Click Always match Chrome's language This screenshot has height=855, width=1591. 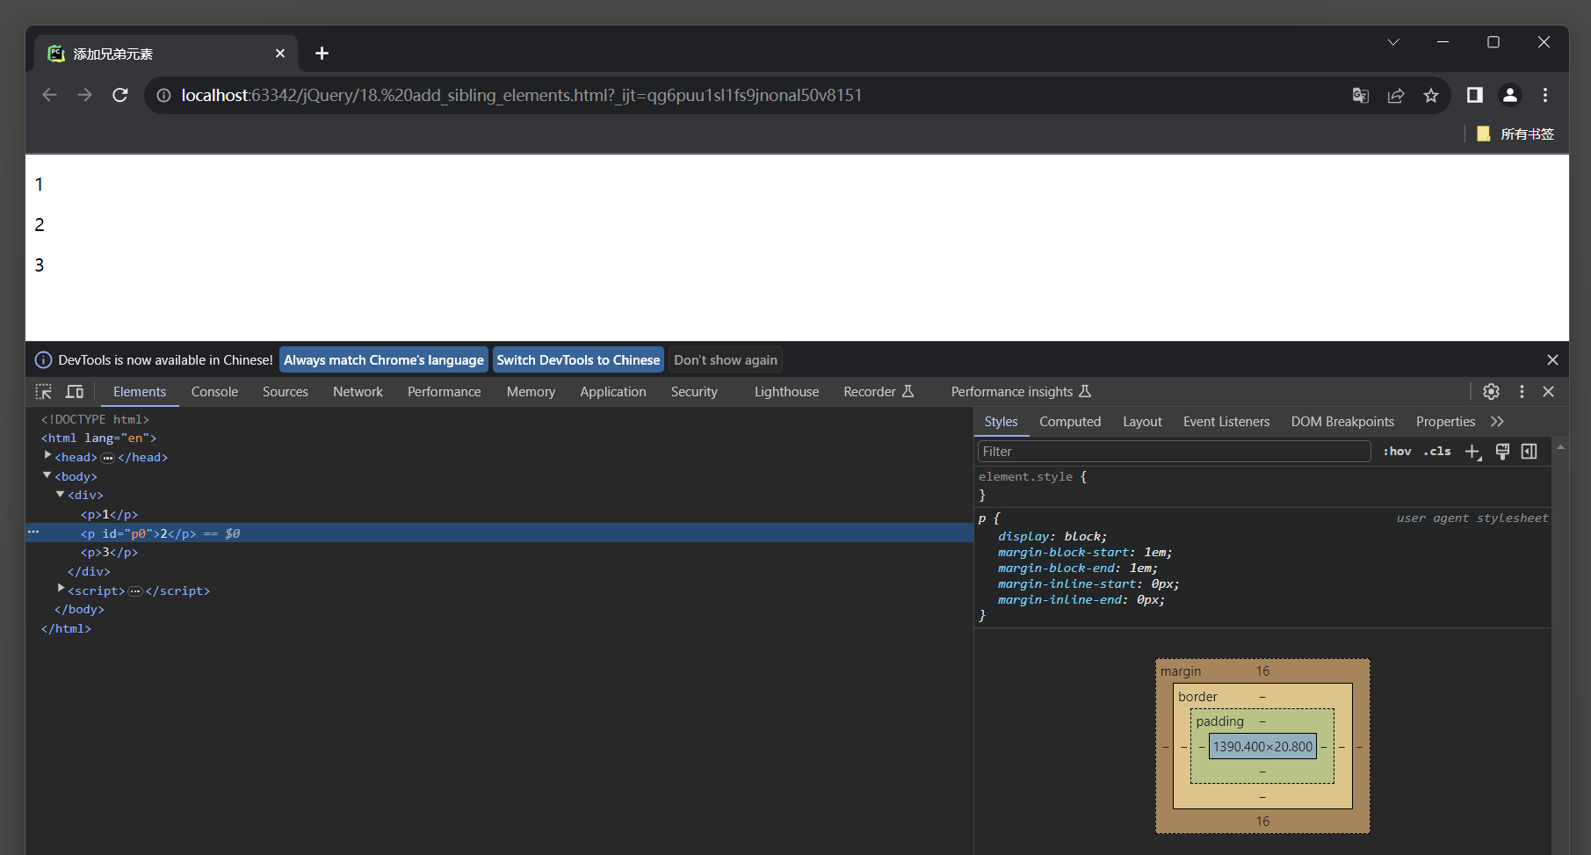[384, 360]
